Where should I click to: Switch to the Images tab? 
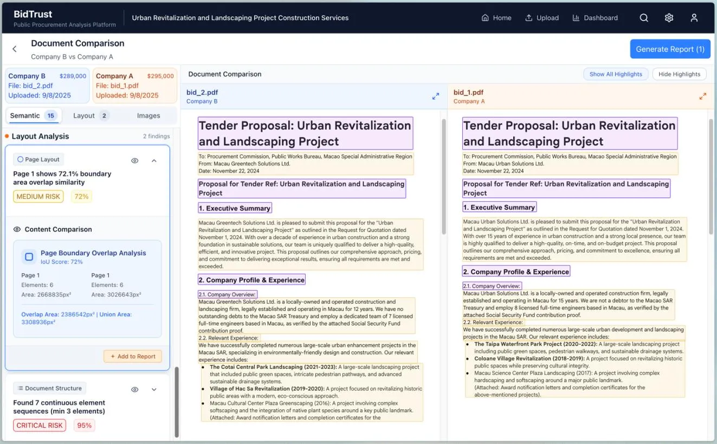(x=148, y=115)
